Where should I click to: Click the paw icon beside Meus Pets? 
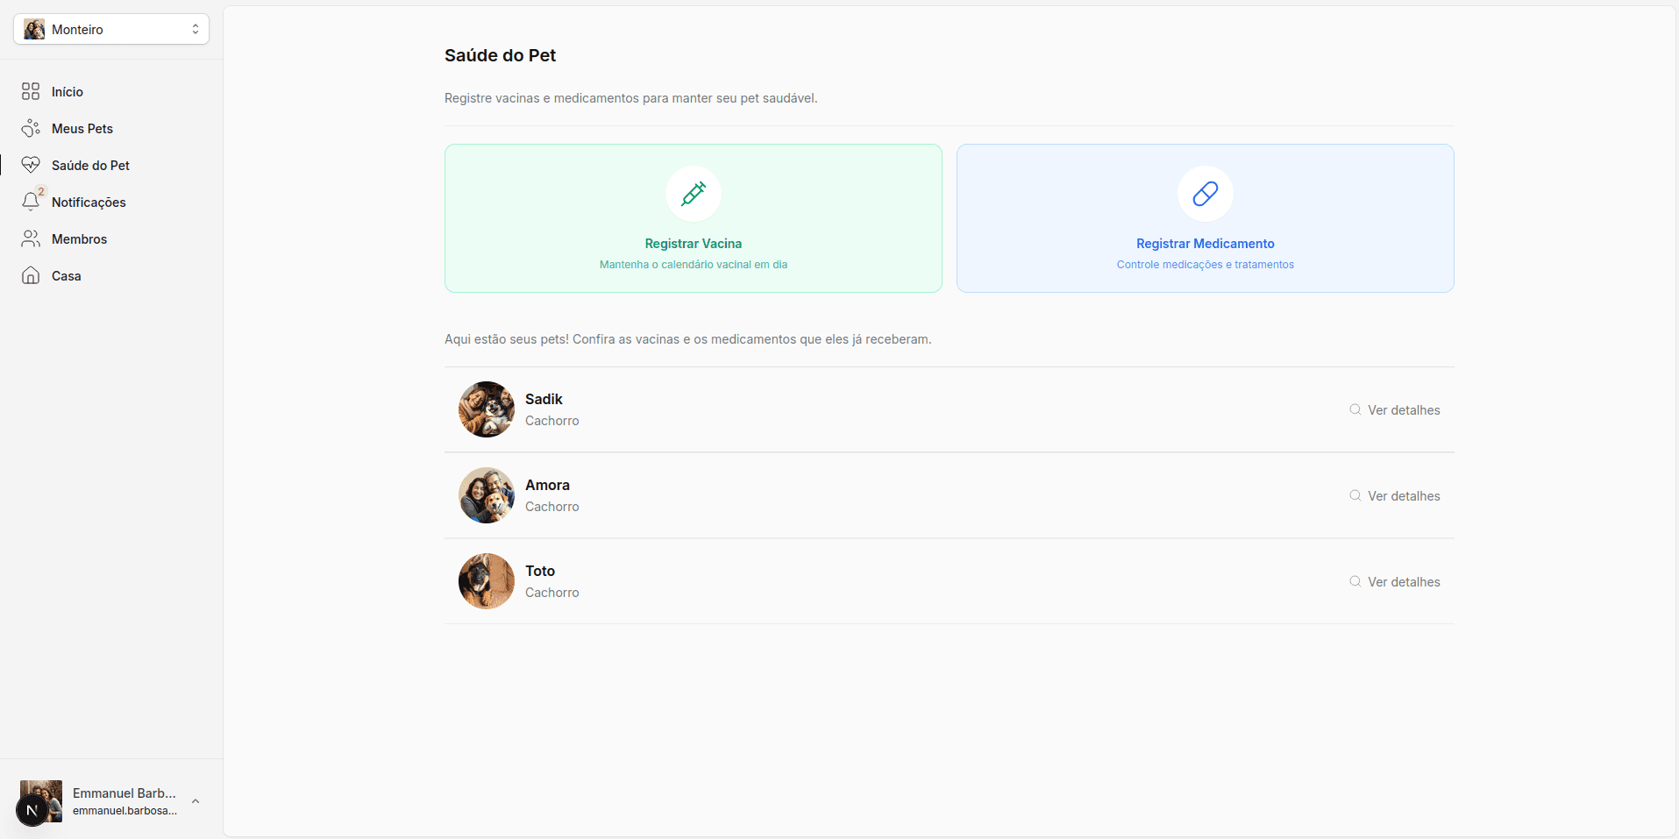point(31,128)
